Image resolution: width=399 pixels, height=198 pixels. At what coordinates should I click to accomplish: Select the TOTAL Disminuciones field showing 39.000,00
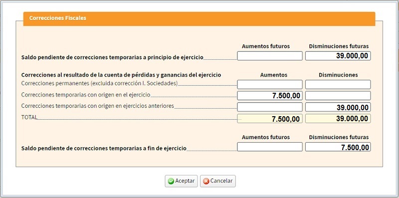point(338,119)
